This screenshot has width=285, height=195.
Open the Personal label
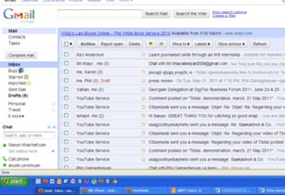tap(17, 104)
